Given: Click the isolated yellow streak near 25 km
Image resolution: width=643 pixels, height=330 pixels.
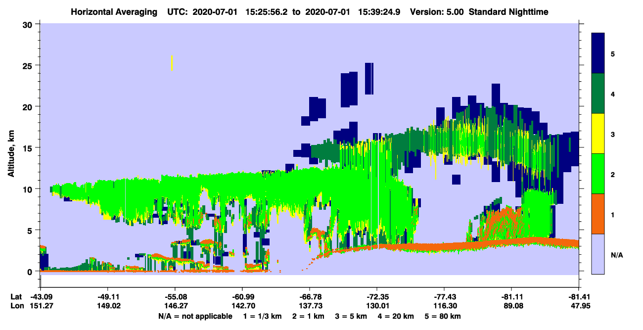Looking at the screenshot, I should 172,63.
